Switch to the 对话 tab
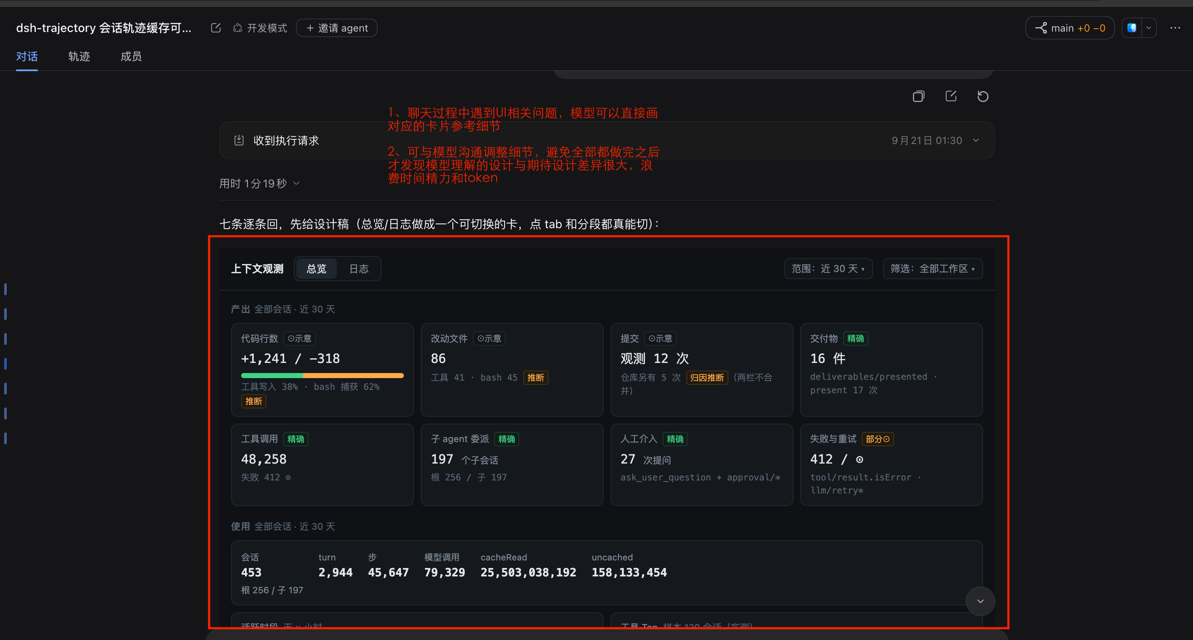 tap(27, 56)
